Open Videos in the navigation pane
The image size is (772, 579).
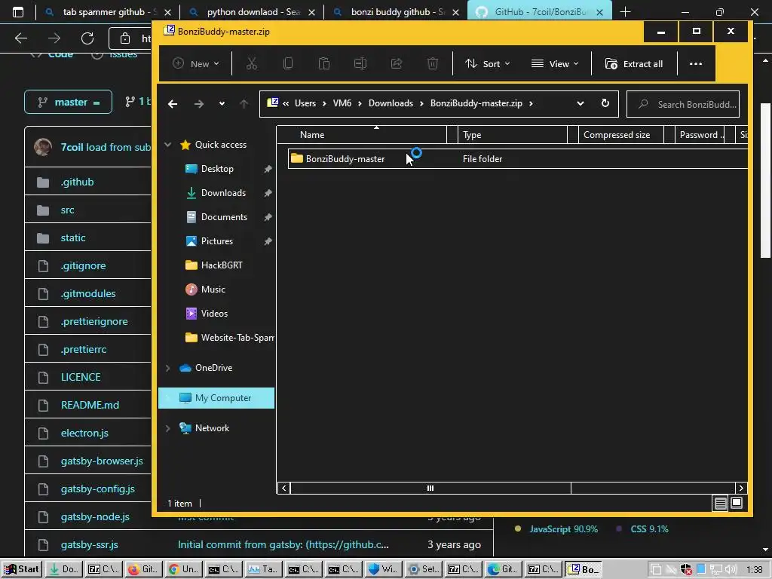click(214, 314)
